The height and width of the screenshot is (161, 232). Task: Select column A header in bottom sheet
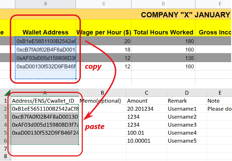tap(45, 93)
